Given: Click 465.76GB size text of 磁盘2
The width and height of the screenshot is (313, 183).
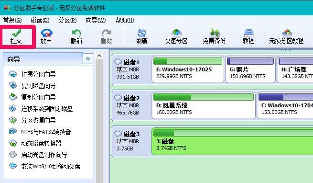Looking at the screenshot, I should [x=128, y=113].
